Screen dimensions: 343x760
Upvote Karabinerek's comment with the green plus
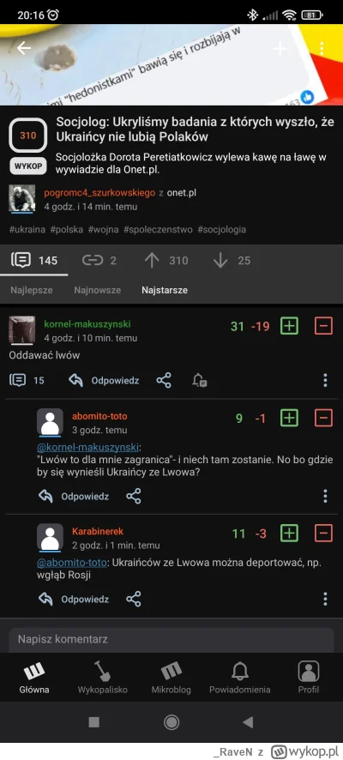pyautogui.click(x=289, y=534)
